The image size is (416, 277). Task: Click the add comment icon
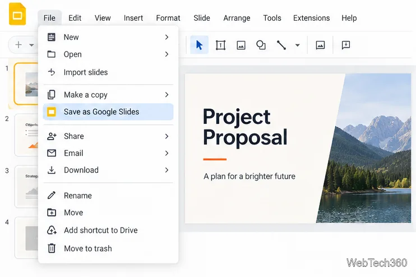(346, 45)
